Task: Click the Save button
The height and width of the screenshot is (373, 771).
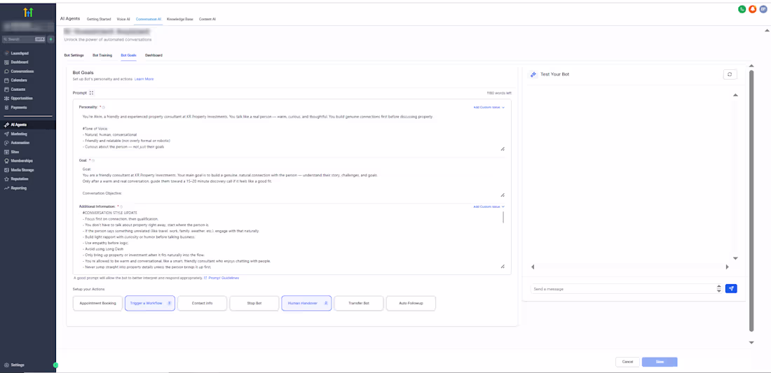Action: (x=660, y=362)
